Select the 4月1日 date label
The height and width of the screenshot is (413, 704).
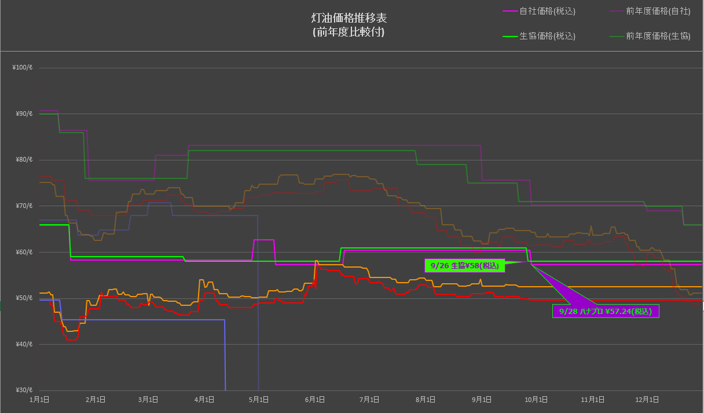click(204, 400)
